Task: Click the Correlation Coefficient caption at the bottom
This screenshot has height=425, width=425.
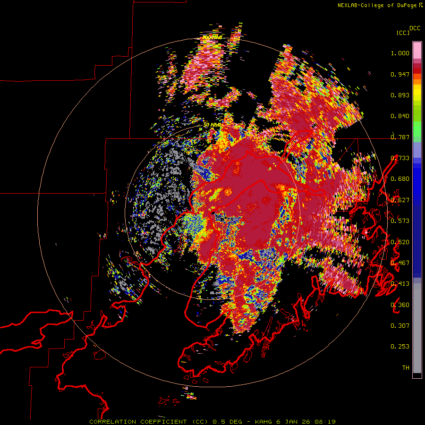Action: pyautogui.click(x=212, y=422)
